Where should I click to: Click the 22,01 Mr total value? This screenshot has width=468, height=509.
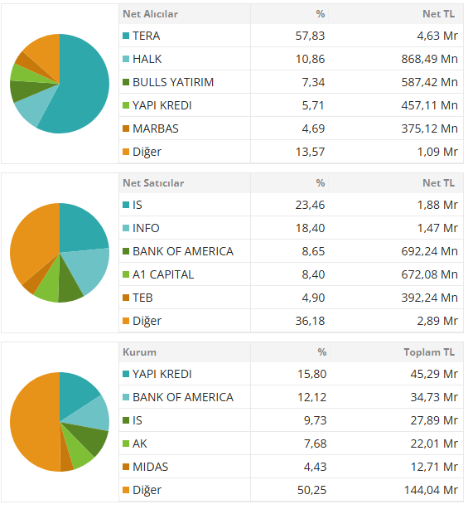tap(434, 444)
